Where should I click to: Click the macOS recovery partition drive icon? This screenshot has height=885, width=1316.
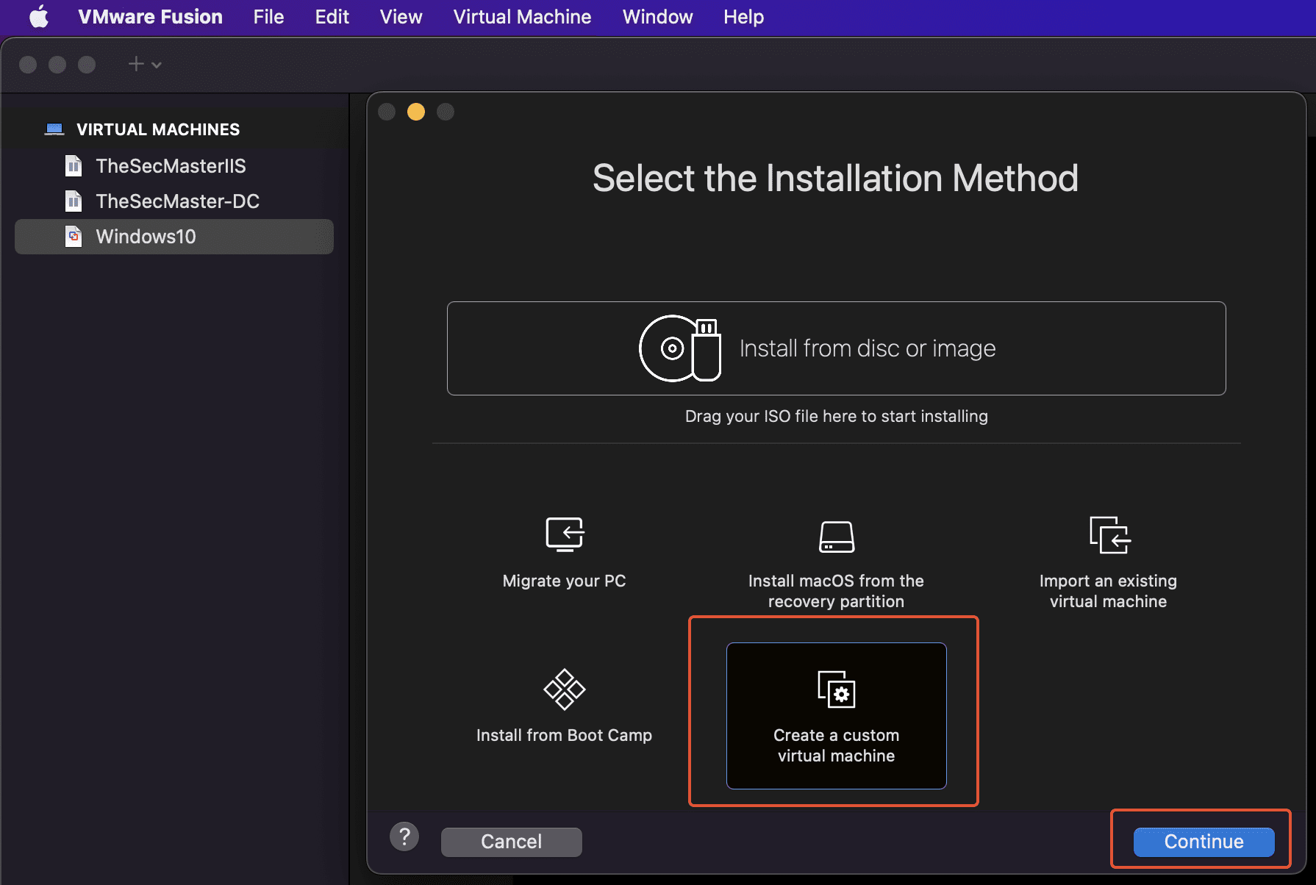click(x=837, y=537)
